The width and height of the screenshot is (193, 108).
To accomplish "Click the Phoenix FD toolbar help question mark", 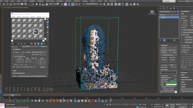I will 110,101.
